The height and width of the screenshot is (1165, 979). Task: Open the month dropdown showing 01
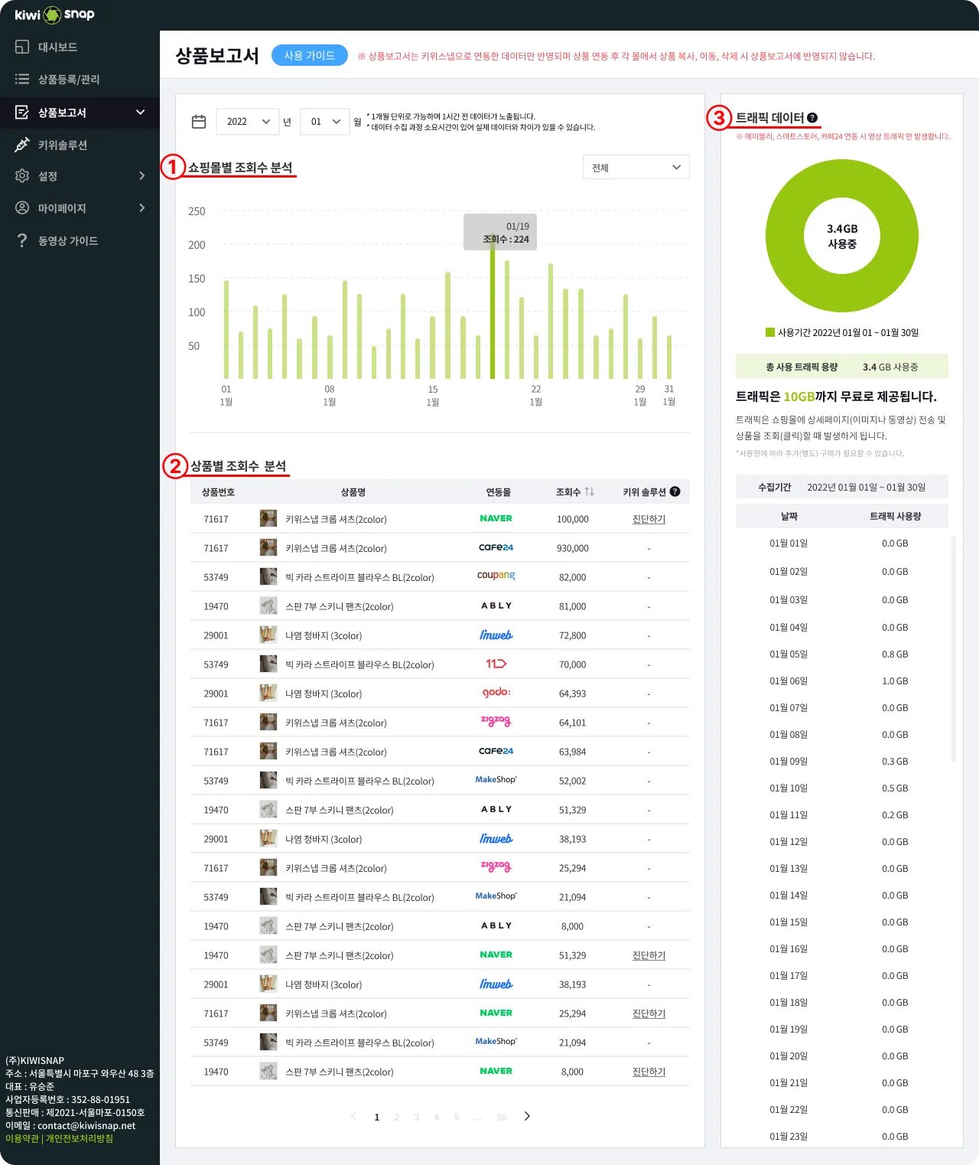coord(325,122)
